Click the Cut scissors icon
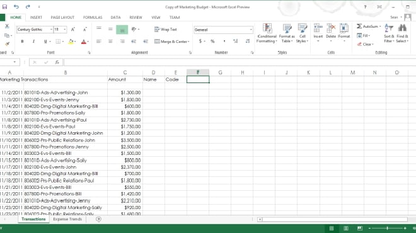Viewport: 416px width, 233px height. pyautogui.click(x=7, y=26)
